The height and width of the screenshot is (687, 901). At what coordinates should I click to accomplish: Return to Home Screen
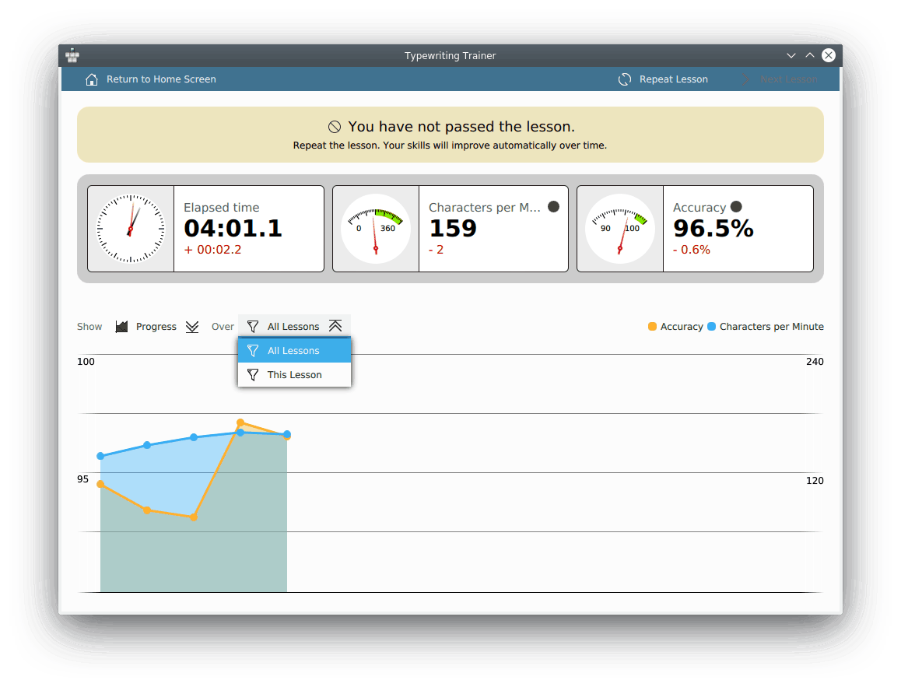[150, 79]
